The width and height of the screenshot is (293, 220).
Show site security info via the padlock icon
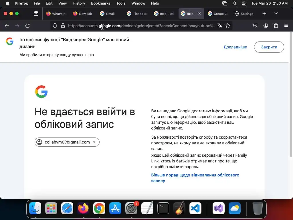[63, 25]
